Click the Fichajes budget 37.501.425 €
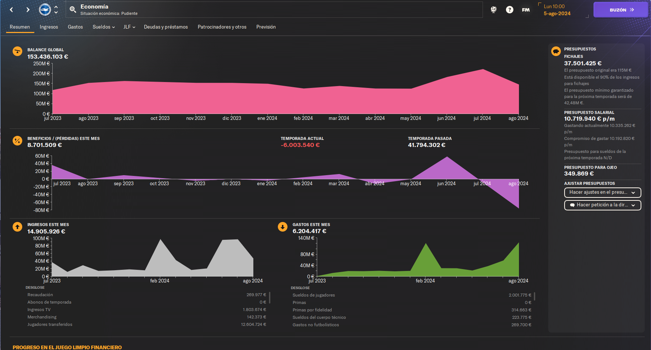Image resolution: width=651 pixels, height=350 pixels. point(583,63)
